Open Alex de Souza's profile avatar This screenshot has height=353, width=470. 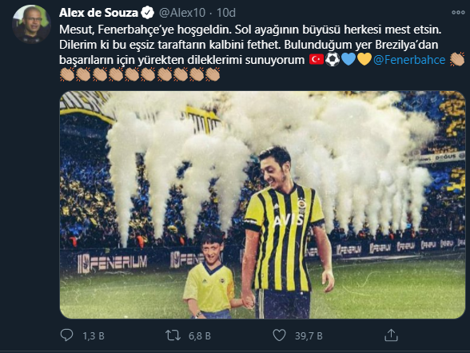(31, 24)
